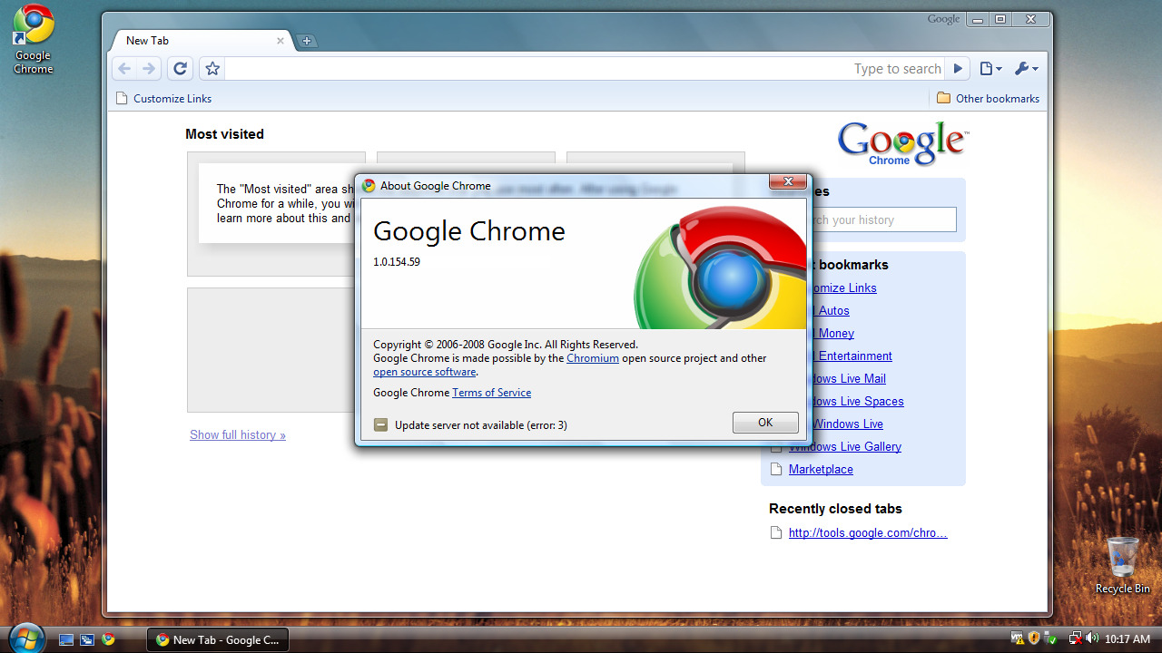Click the update status icon in About dialog
Viewport: 1162px width, 653px height.
coord(380,424)
